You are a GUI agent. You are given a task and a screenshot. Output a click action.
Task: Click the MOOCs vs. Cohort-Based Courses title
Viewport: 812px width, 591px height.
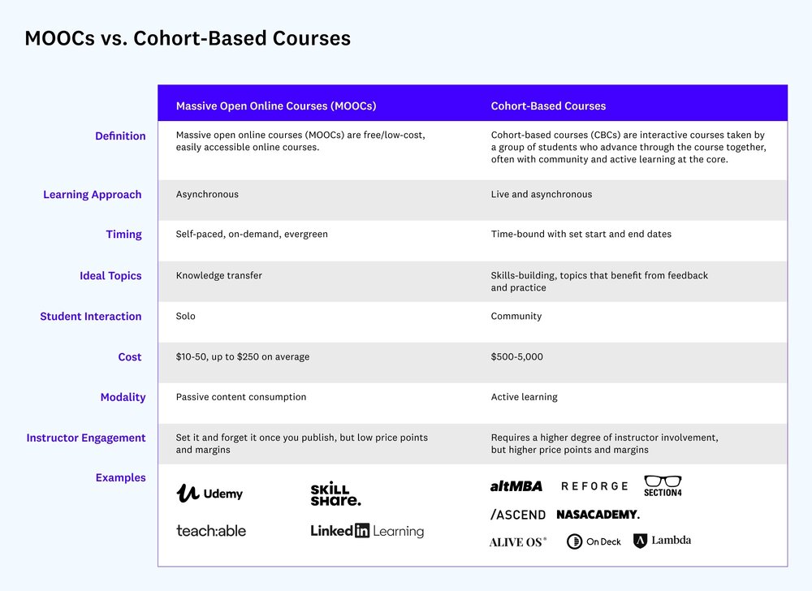pos(188,38)
